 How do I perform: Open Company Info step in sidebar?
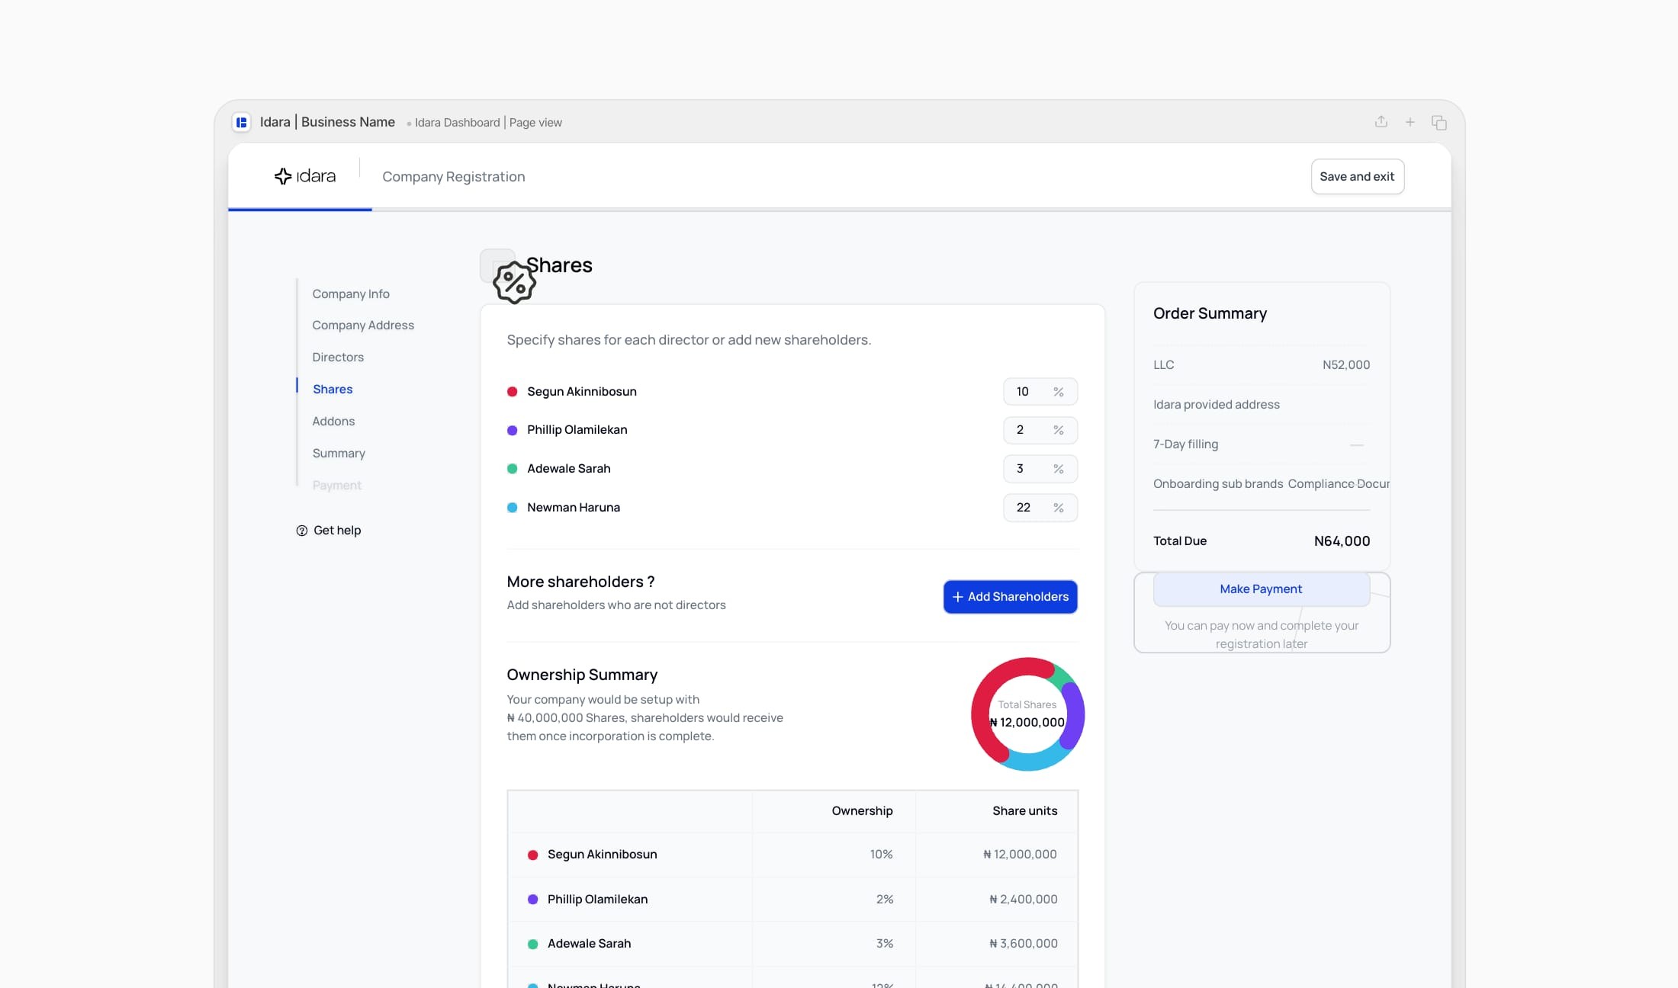351,294
